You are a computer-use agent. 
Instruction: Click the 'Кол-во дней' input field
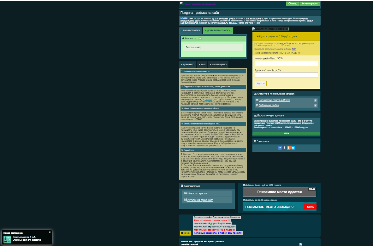(x=286, y=64)
